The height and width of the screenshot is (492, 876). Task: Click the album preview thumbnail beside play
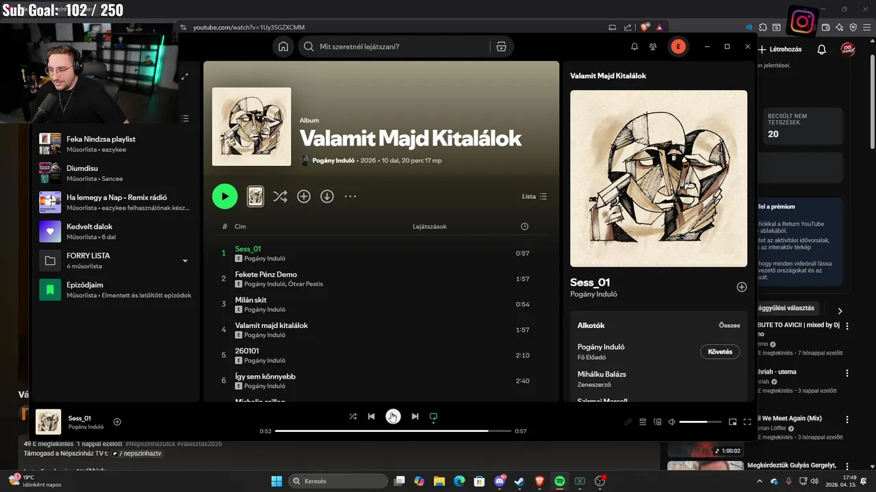[x=255, y=196]
